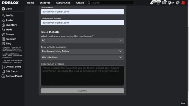Read blog post The Tech Stack for the Metaverse
189x106 pixels.
tap(12, 62)
